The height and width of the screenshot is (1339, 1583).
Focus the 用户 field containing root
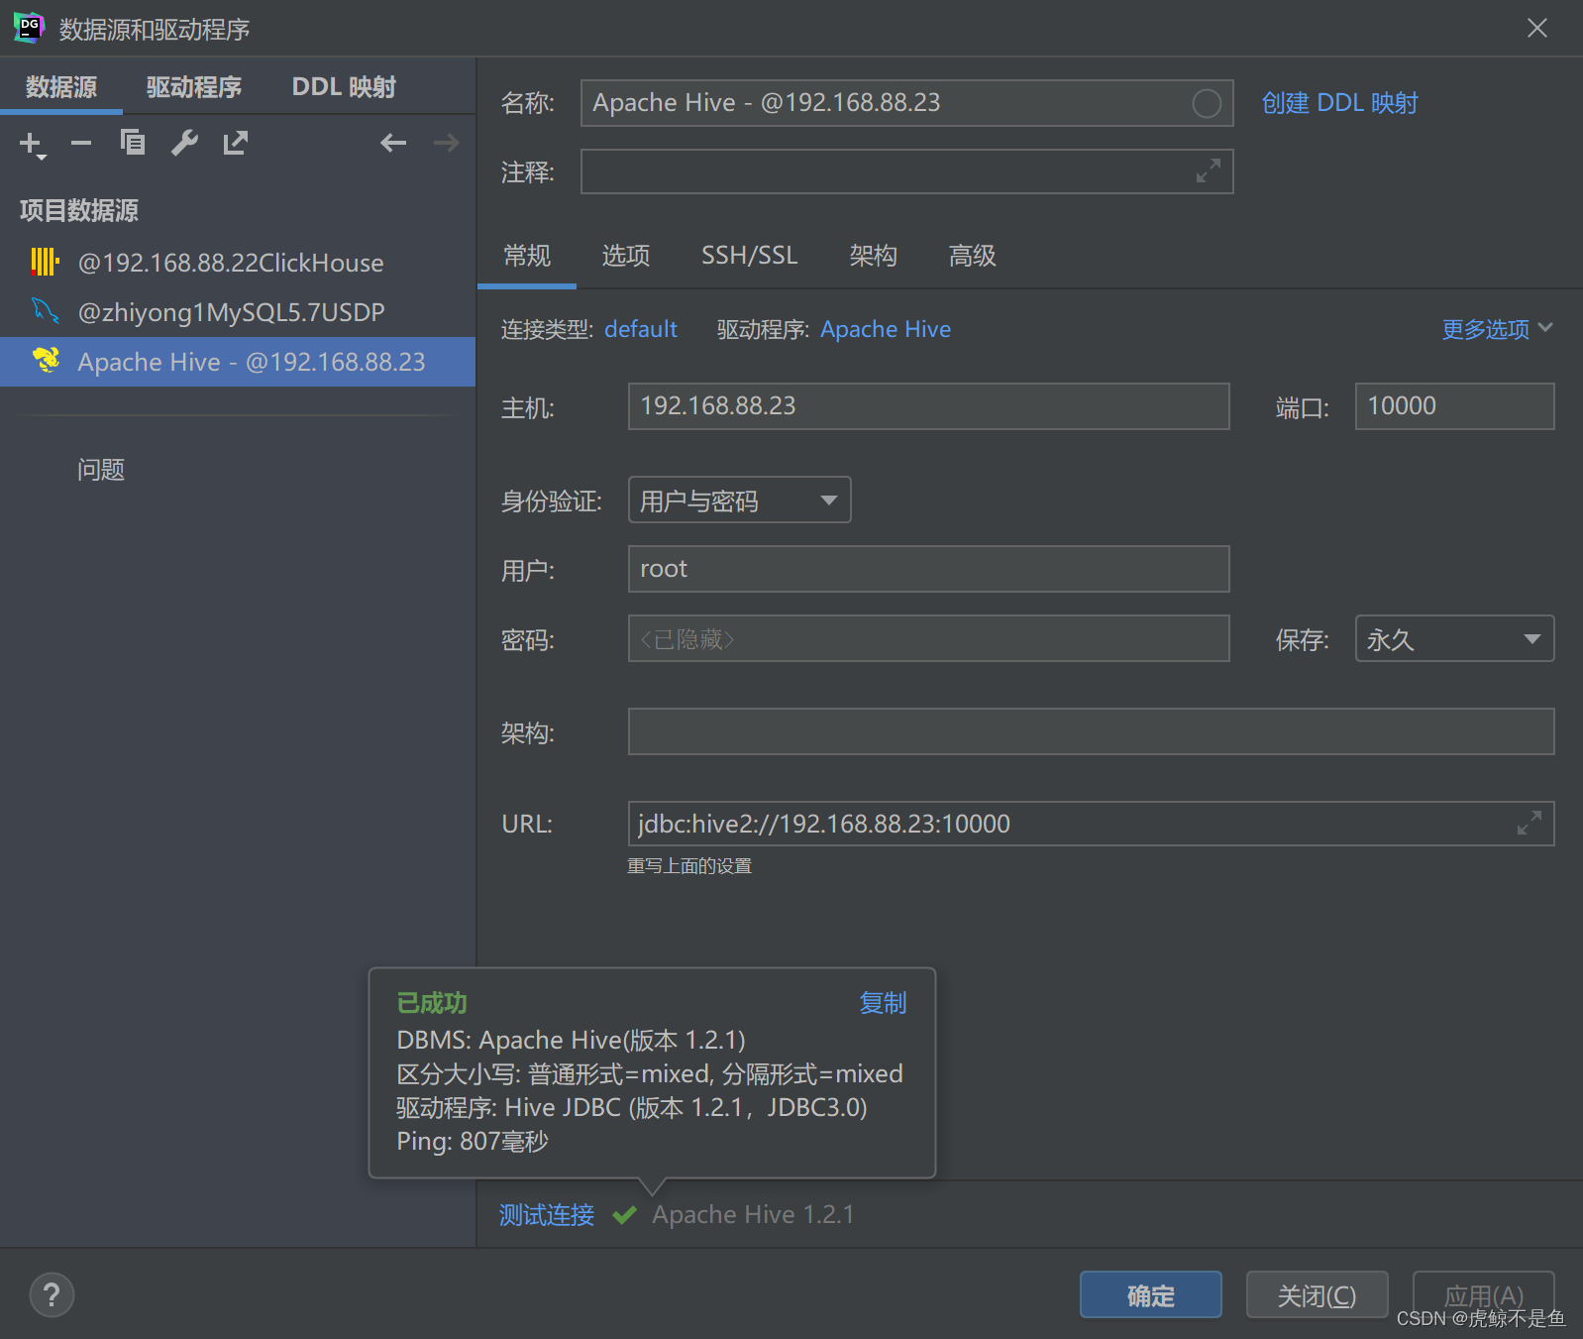(x=928, y=569)
